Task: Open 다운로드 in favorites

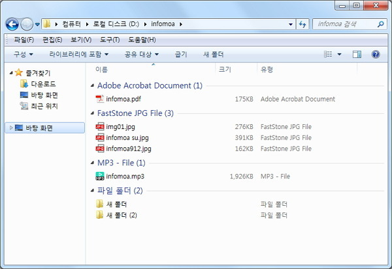Action: pyautogui.click(x=43, y=84)
